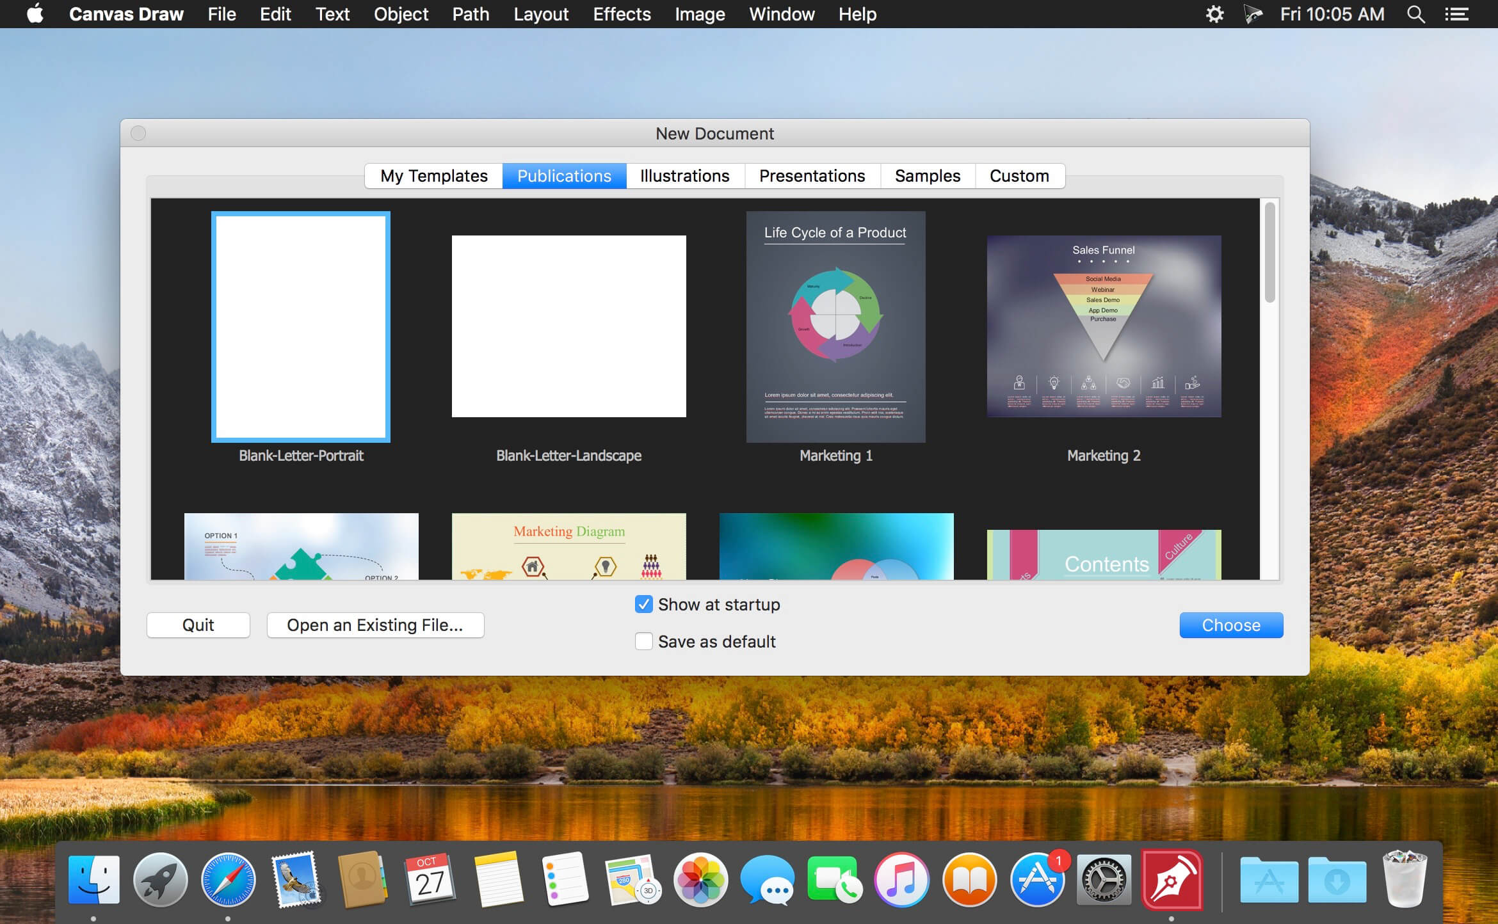Select the Contents template thumbnail

point(1104,555)
